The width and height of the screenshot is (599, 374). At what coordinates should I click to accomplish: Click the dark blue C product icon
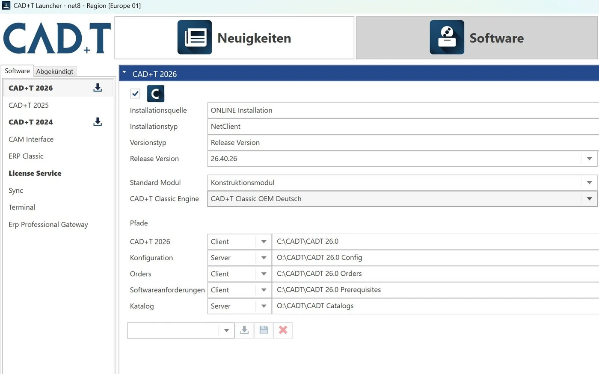point(156,94)
